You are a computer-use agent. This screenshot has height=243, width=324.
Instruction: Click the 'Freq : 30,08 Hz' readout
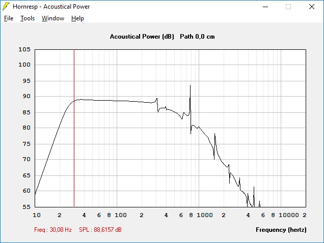click(x=53, y=230)
